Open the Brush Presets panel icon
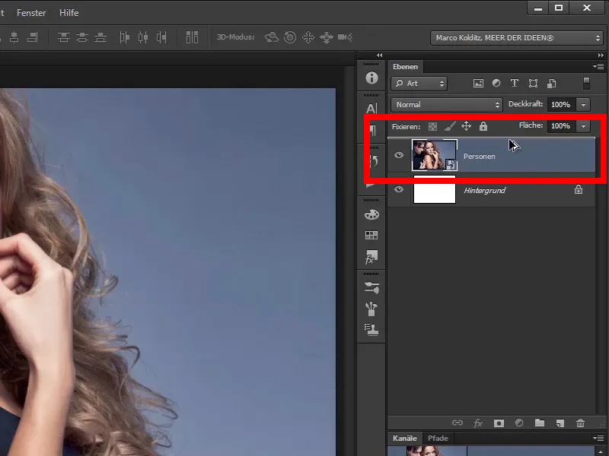The image size is (609, 456). (371, 288)
